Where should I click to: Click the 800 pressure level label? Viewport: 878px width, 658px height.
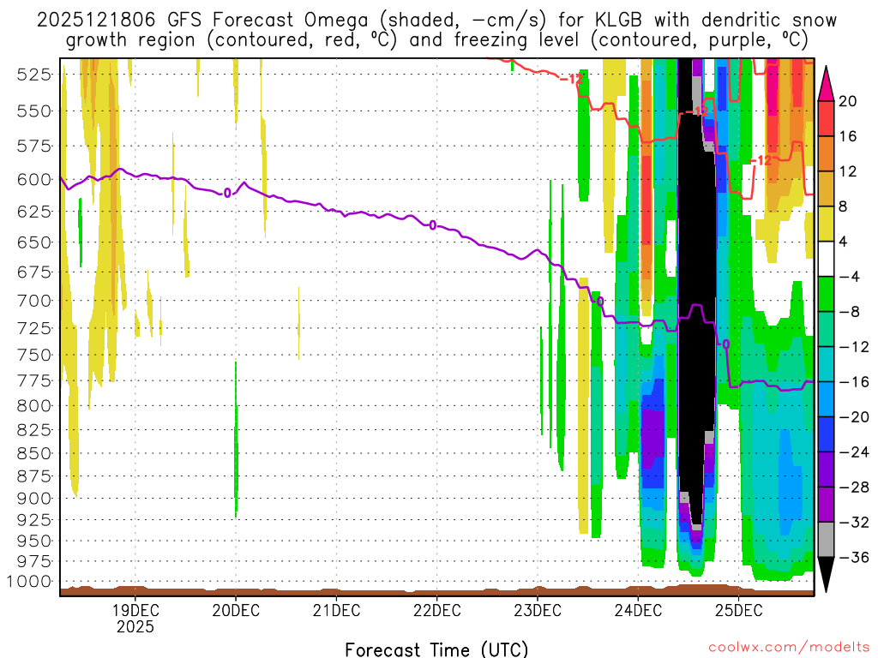[34, 405]
